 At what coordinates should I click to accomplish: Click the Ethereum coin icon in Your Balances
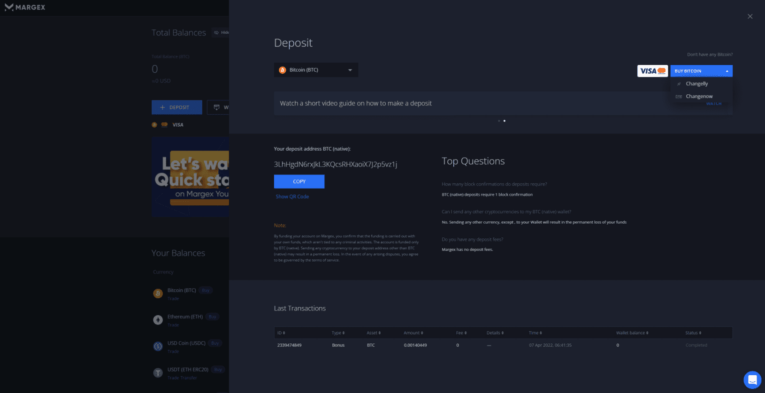[x=158, y=320]
